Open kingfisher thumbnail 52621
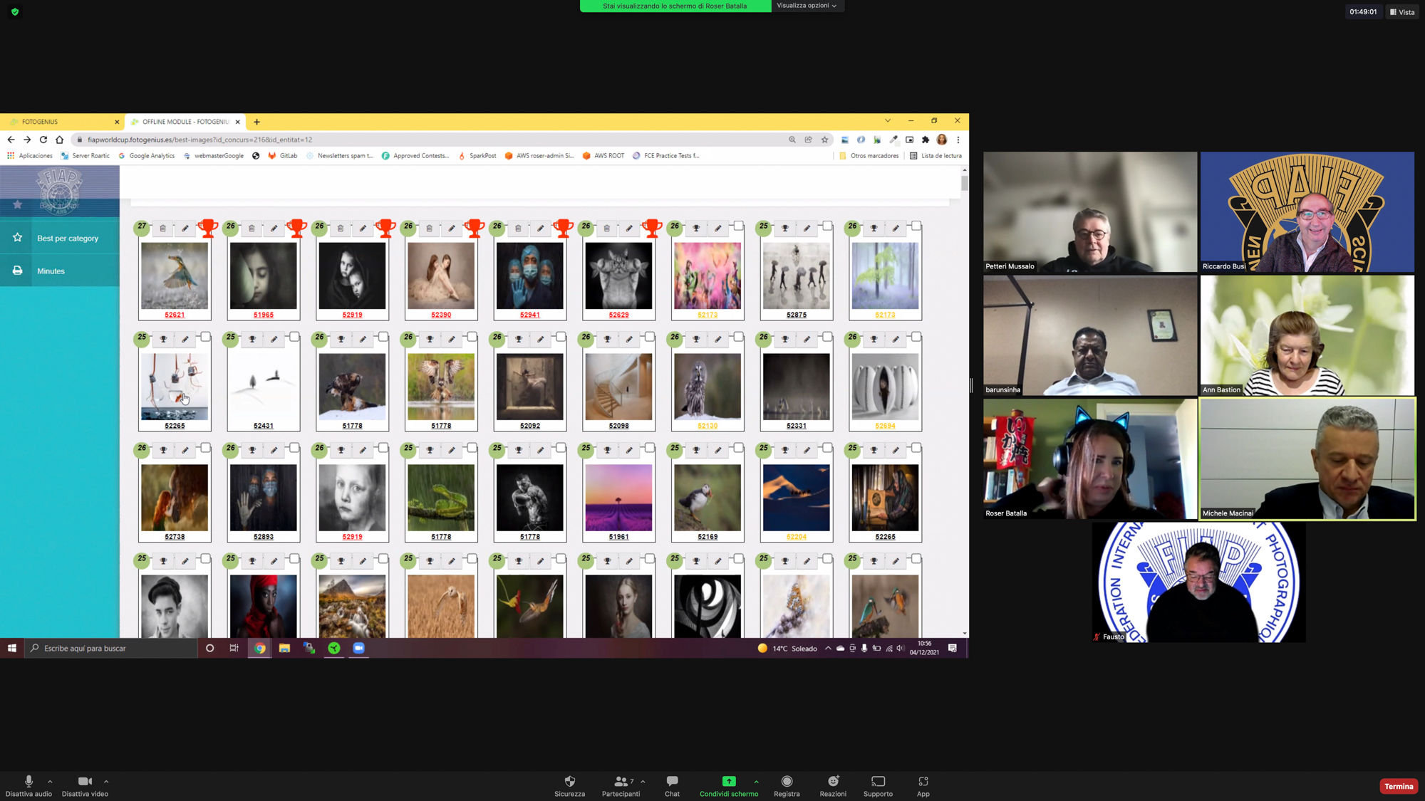The height and width of the screenshot is (801, 1425). (175, 276)
